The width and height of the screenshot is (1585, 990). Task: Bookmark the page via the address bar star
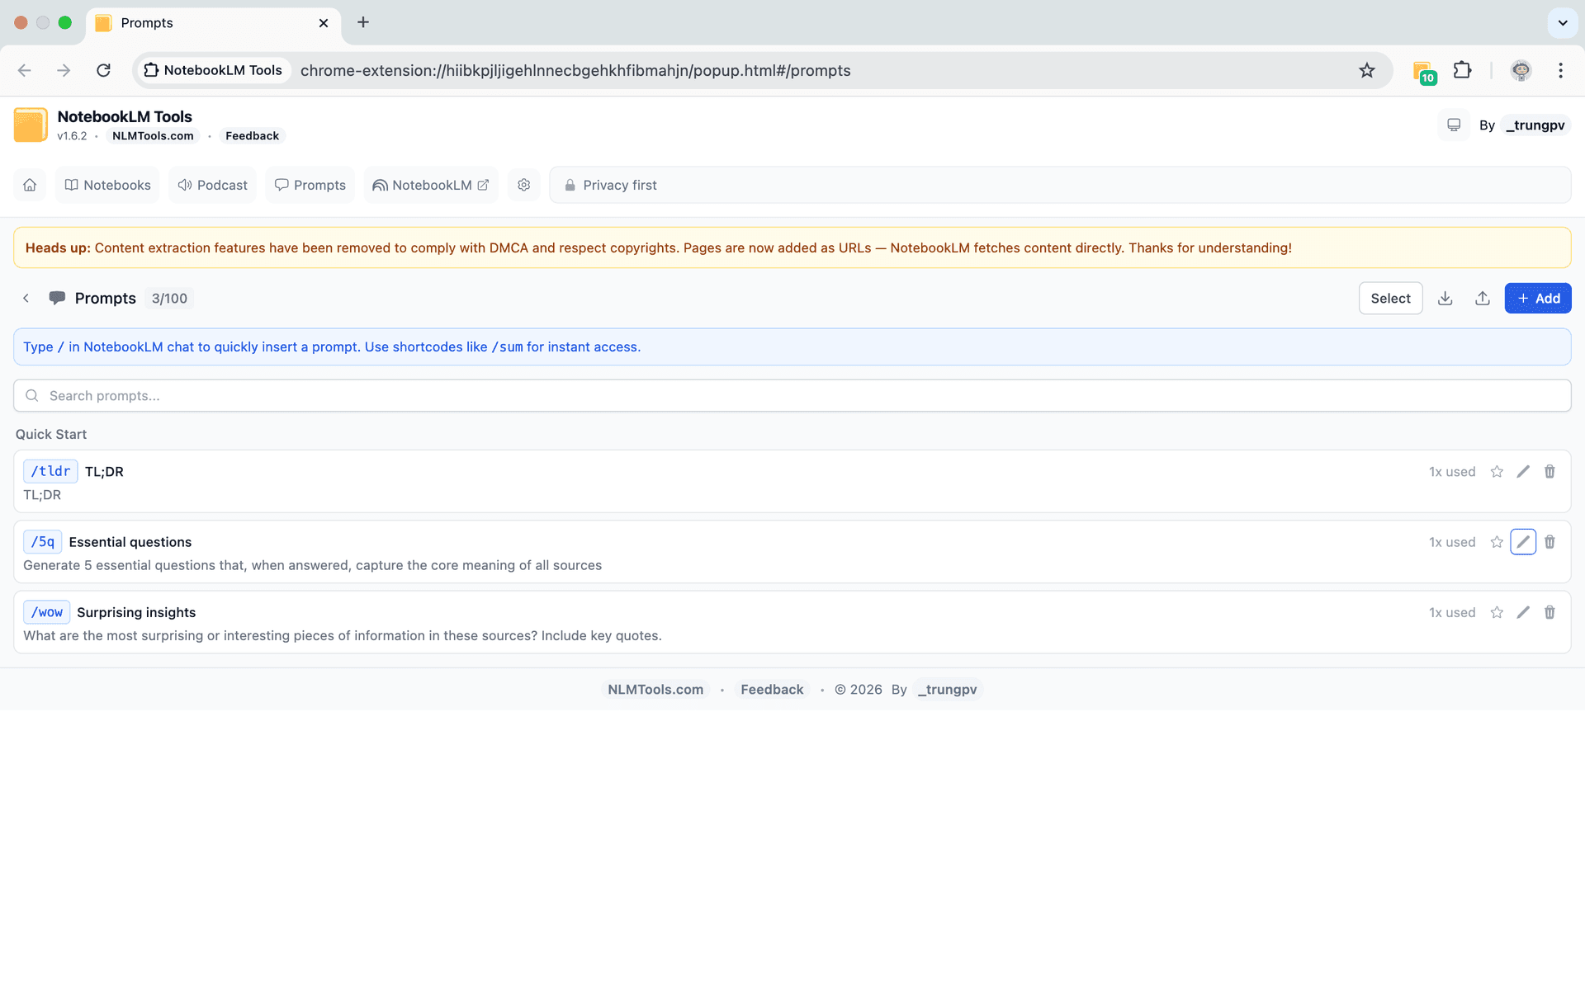[1368, 71]
